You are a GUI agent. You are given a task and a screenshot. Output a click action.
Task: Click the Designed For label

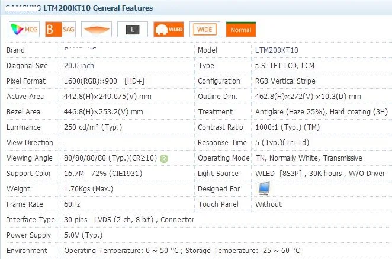pyautogui.click(x=219, y=189)
